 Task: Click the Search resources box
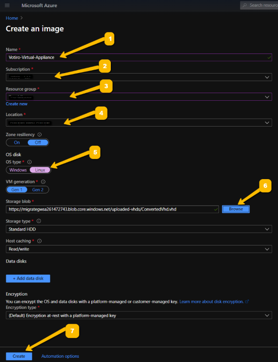point(259,5)
